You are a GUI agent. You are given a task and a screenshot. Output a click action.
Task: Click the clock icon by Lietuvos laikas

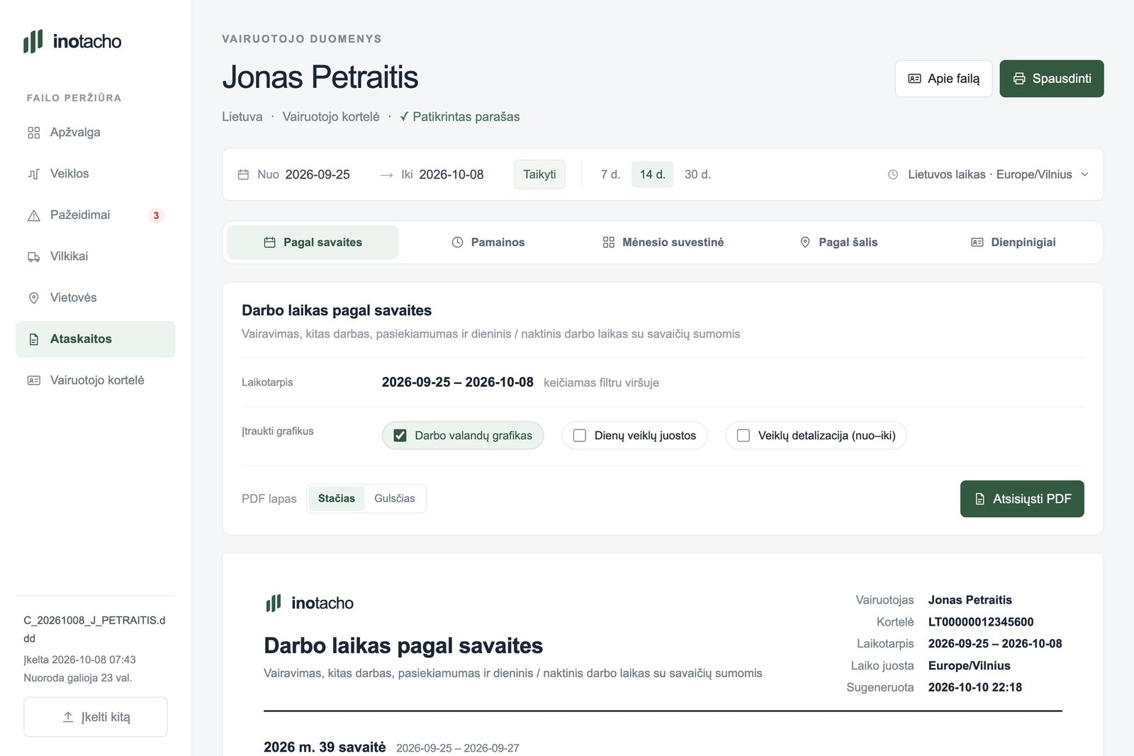point(893,174)
